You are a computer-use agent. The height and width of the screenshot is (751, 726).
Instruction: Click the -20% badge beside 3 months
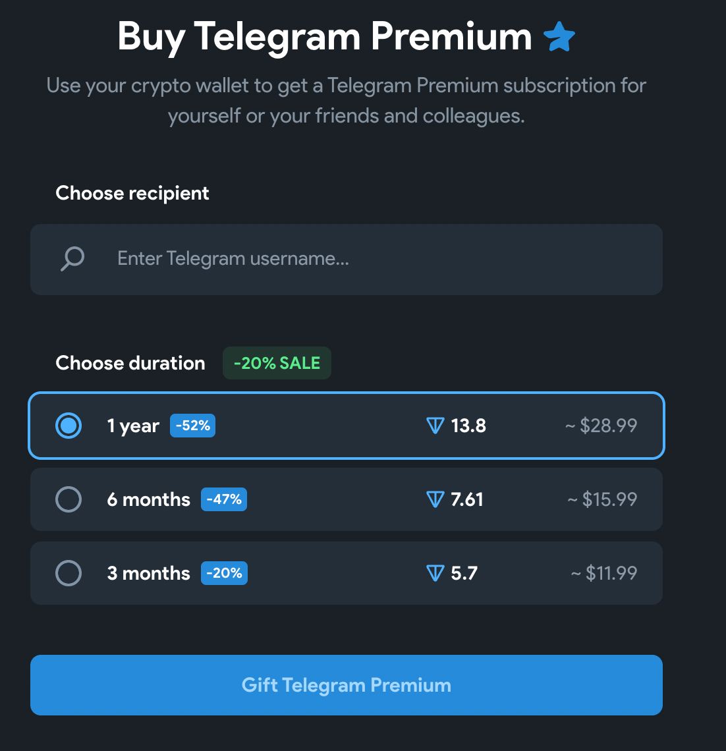tap(224, 573)
